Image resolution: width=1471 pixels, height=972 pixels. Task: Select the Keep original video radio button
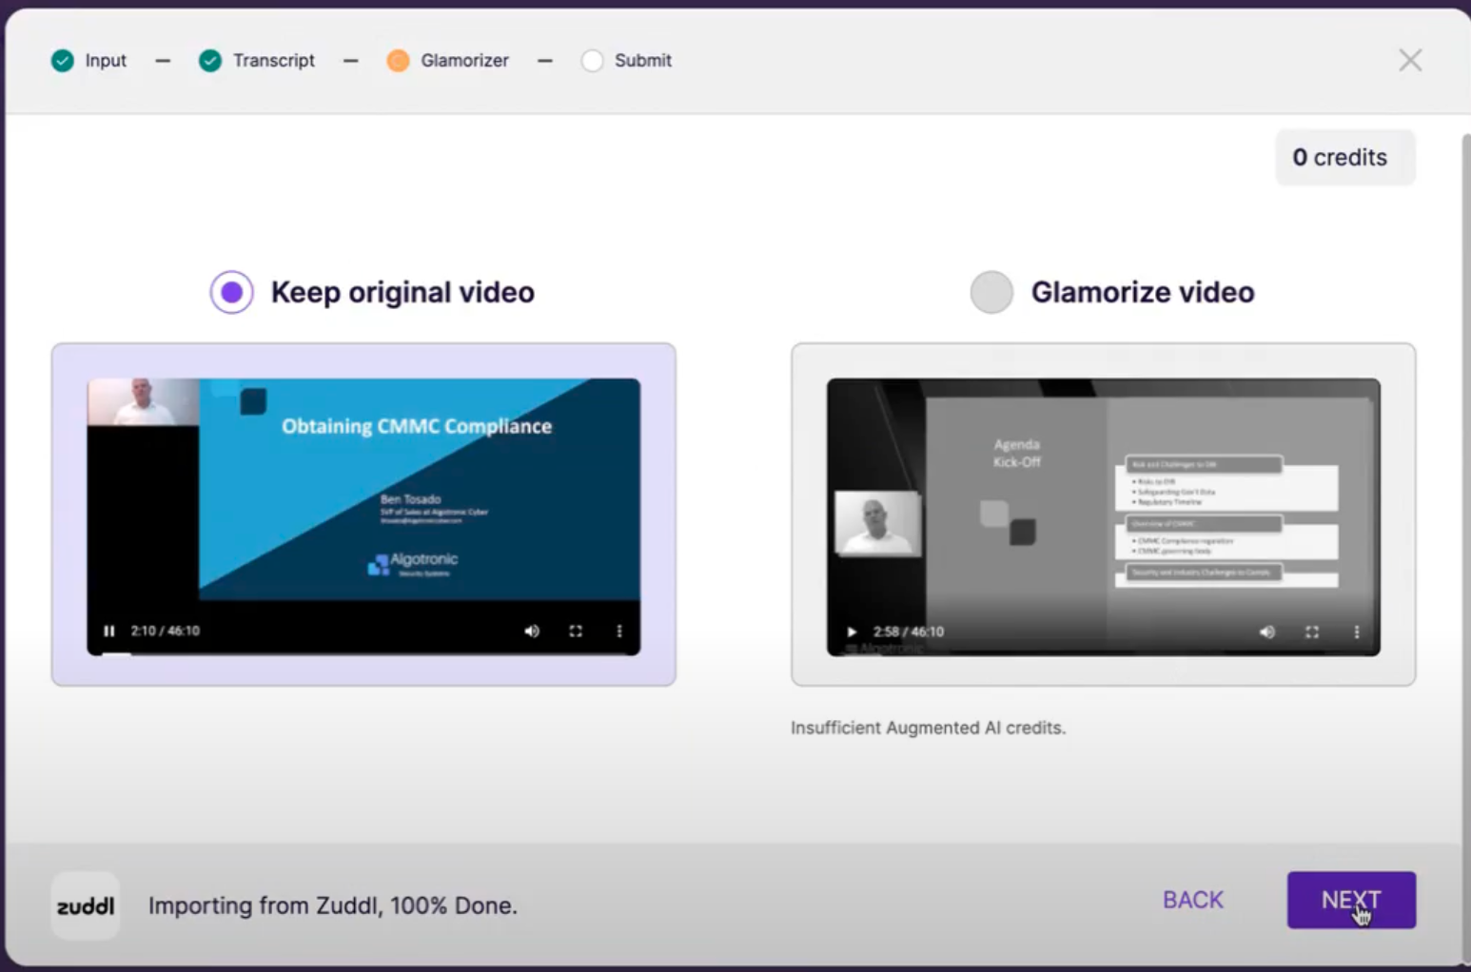[231, 292]
